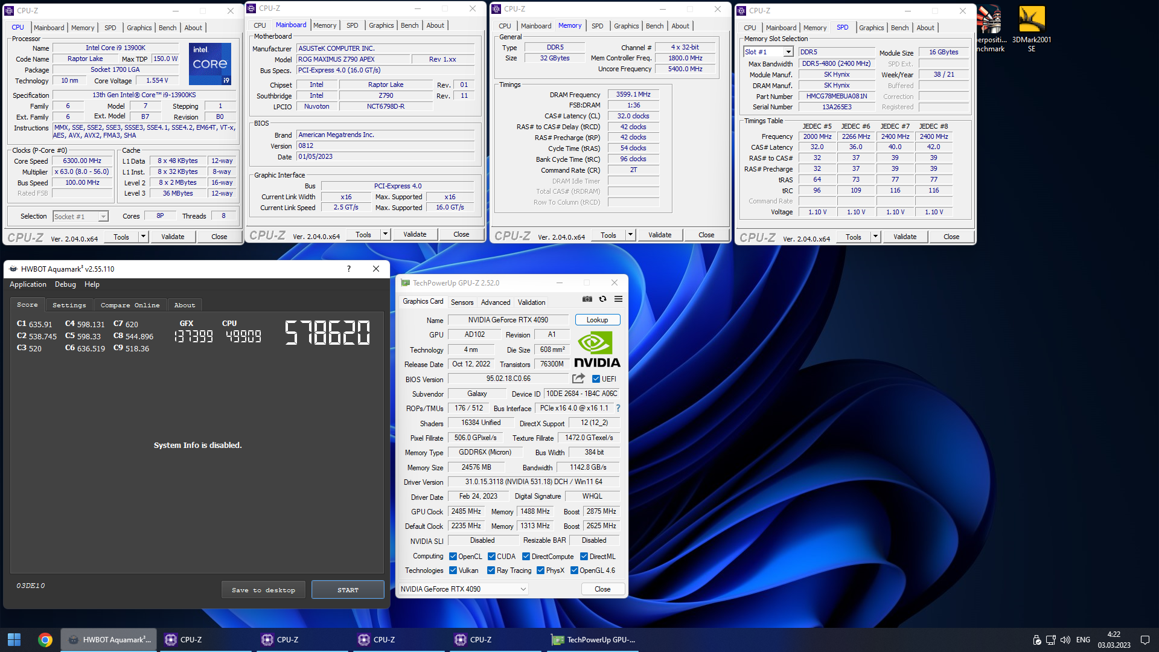This screenshot has height=652, width=1159.
Task: Launch Google Chrome from the taskbar
Action: click(x=45, y=639)
